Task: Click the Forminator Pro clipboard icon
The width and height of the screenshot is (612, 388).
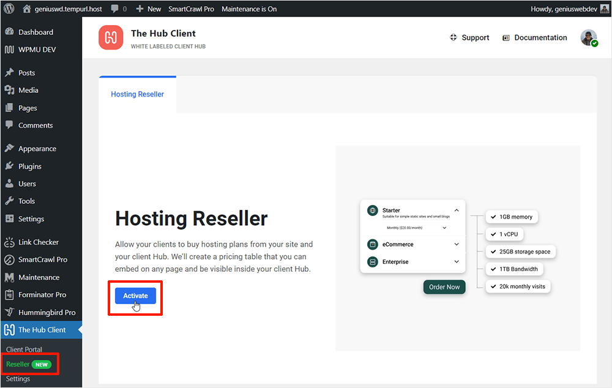Action: (x=9, y=295)
